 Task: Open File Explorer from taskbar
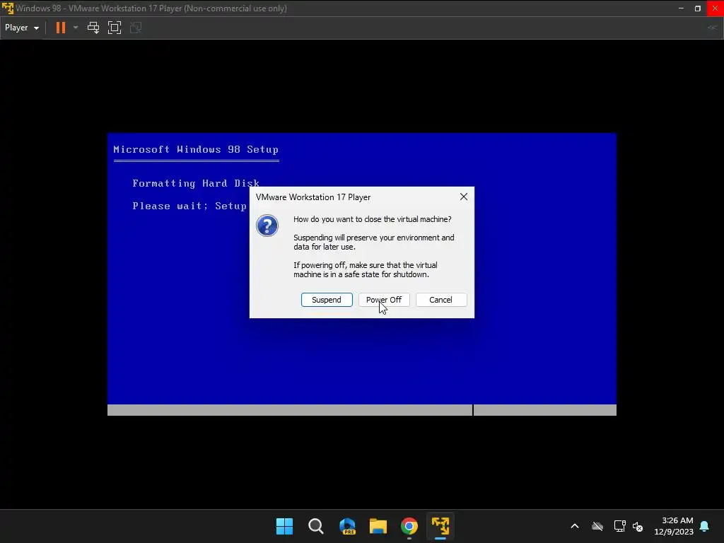(378, 526)
